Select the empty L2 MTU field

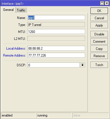(56, 38)
